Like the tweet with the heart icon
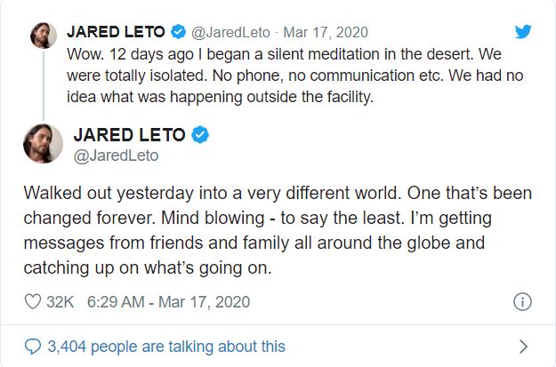Image resolution: width=556 pixels, height=367 pixels. tap(33, 302)
